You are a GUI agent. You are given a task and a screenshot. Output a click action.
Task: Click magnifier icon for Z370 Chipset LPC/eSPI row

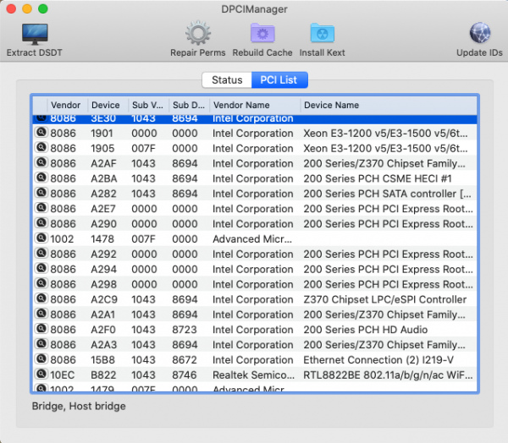pos(41,299)
